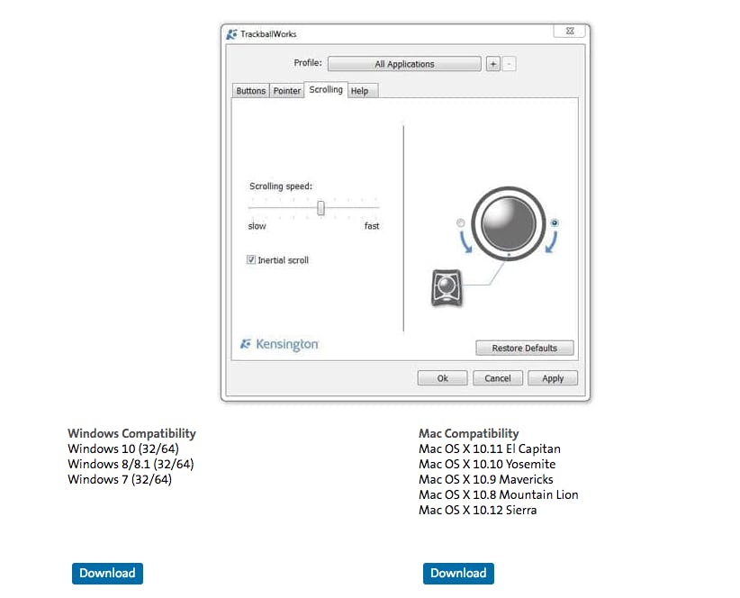Click "Mac OS X 10.9 Mavericks" text
The height and width of the screenshot is (598, 740).
(x=485, y=479)
